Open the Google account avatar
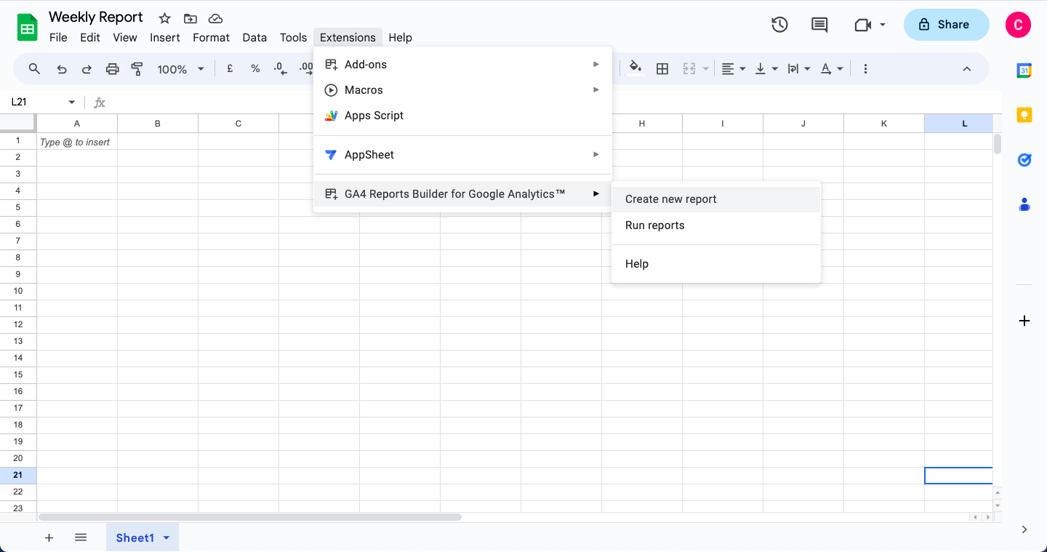The width and height of the screenshot is (1047, 552). 1018,25
